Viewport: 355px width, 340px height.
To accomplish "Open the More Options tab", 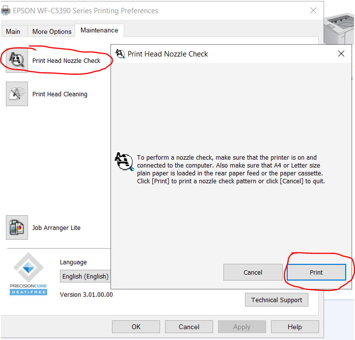I will (x=52, y=31).
